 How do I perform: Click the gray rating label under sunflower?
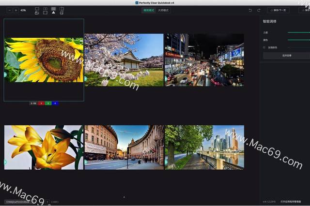pos(33,103)
